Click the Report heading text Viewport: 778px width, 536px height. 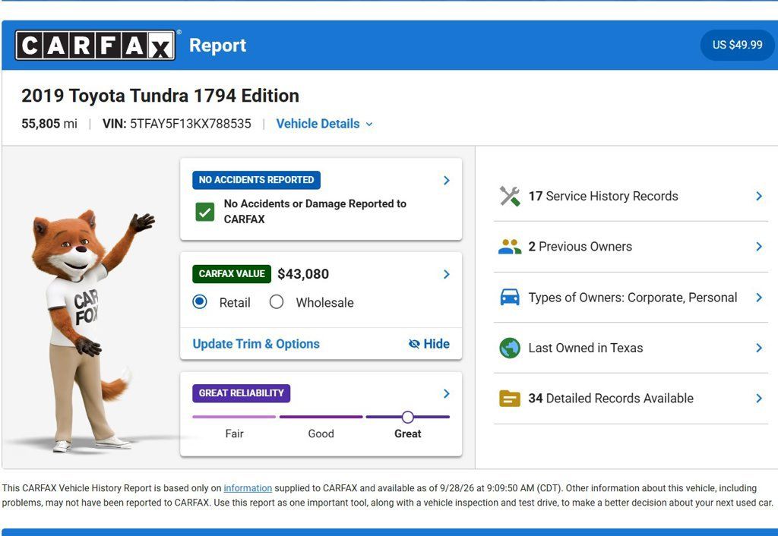pyautogui.click(x=218, y=46)
